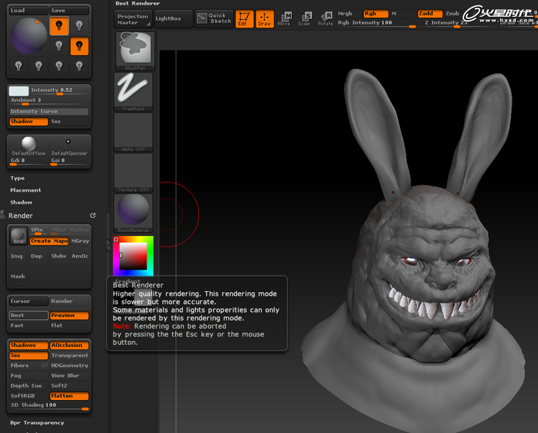The width and height of the screenshot is (538, 433).
Task: Toggle the Rgb channel button
Action: 376,13
